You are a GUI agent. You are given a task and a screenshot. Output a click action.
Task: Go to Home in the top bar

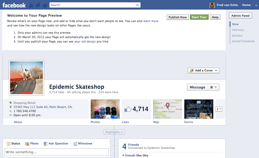[x=246, y=5]
